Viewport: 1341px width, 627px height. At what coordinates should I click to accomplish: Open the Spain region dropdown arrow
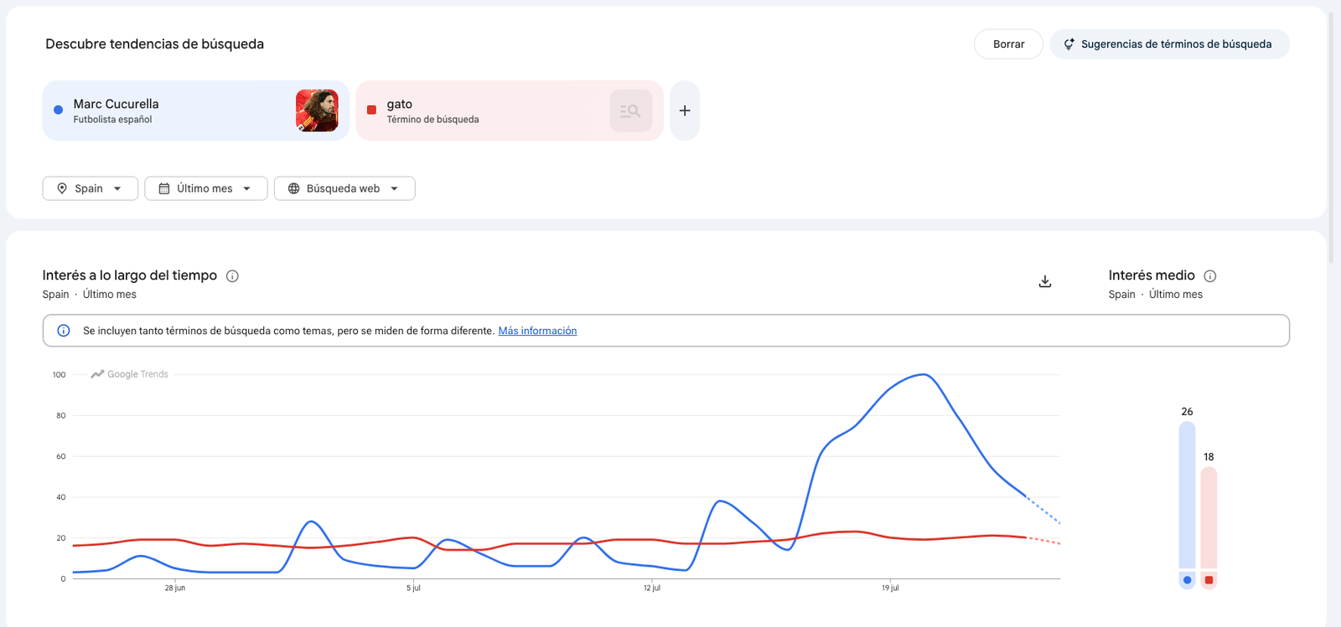tap(117, 188)
